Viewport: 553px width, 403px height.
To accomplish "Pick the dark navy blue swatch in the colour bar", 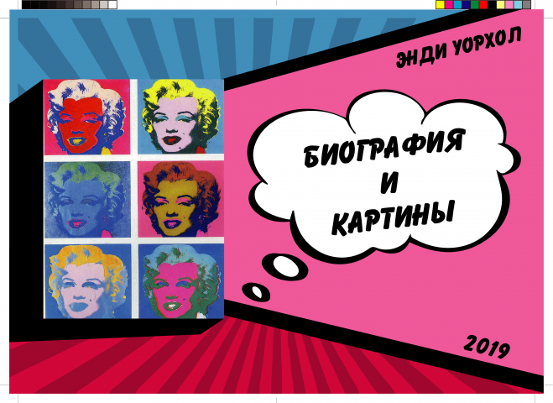I will 467,4.
